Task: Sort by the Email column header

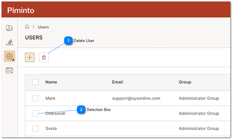Action: [118, 82]
